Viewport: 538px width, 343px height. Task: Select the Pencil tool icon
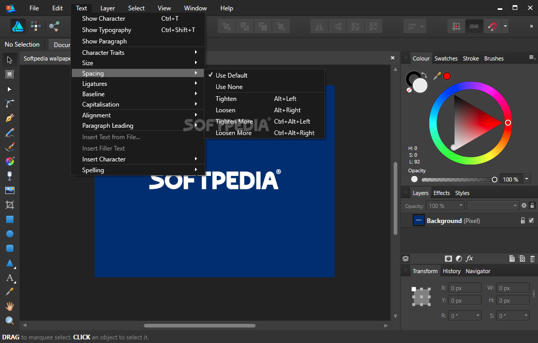10,133
